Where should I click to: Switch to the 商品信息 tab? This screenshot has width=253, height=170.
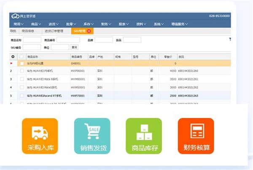click(29, 31)
